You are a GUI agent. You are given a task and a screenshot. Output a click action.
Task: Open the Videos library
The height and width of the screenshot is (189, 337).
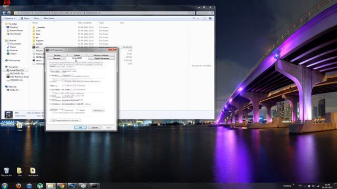[13, 54]
